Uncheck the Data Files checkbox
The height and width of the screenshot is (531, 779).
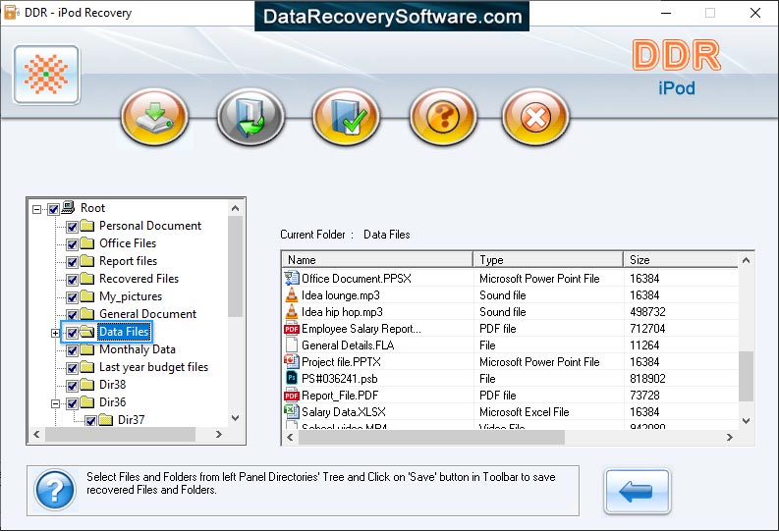pos(72,333)
